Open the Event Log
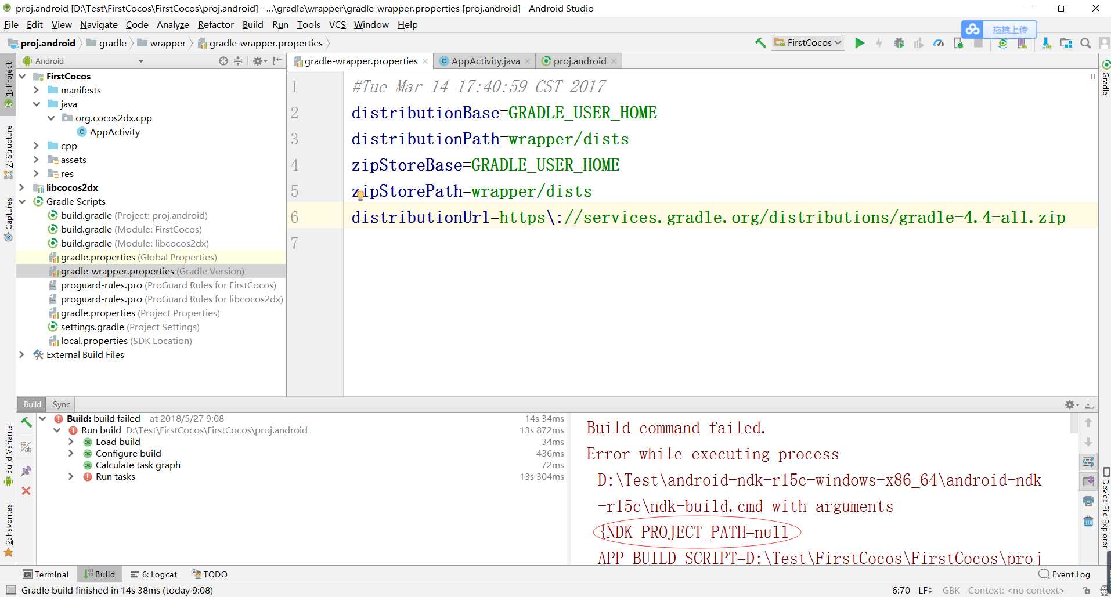This screenshot has height=597, width=1111. click(1065, 574)
